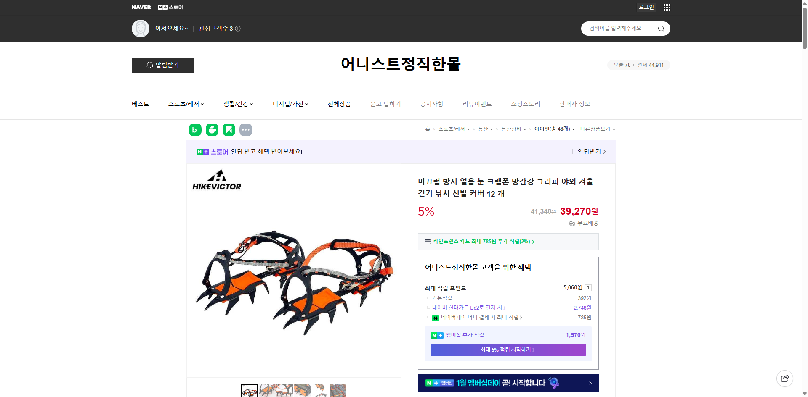This screenshot has width=808, height=397.
Task: Switch to the 전체상품 tab
Action: (x=339, y=104)
